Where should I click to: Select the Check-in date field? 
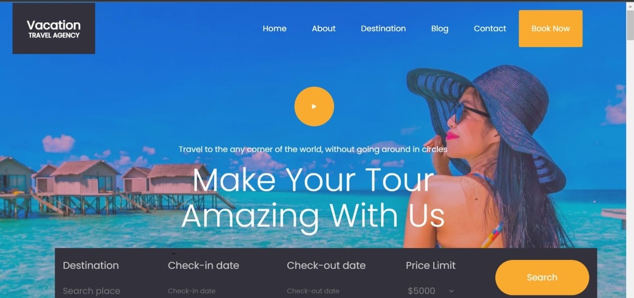[218, 291]
